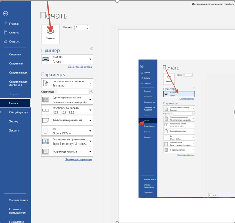Click the large Печать print button
The height and width of the screenshot is (223, 235).
click(x=50, y=34)
